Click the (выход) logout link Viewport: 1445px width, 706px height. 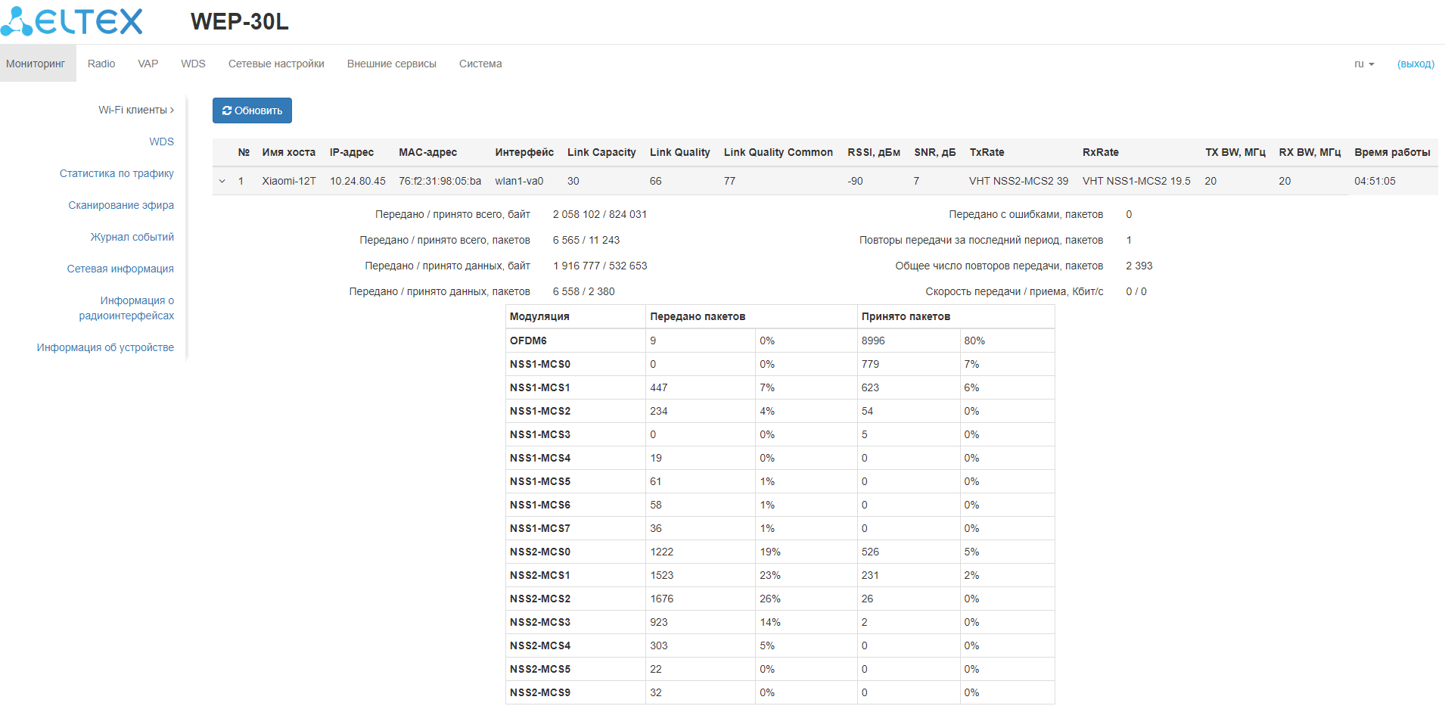1415,64
